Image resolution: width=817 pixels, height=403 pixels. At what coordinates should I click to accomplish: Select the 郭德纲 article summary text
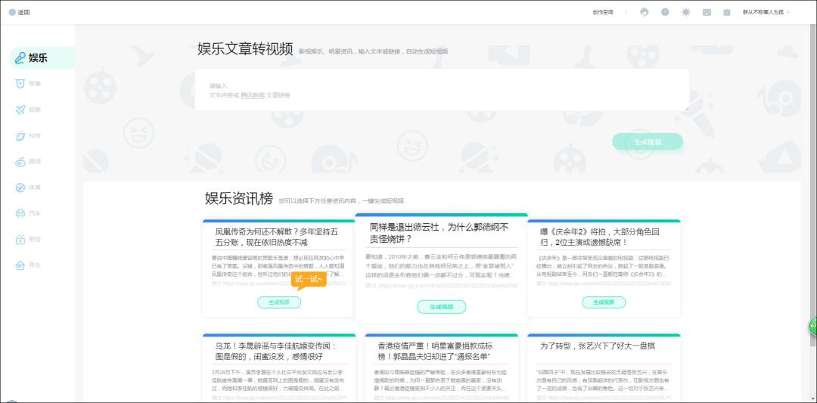(x=441, y=265)
